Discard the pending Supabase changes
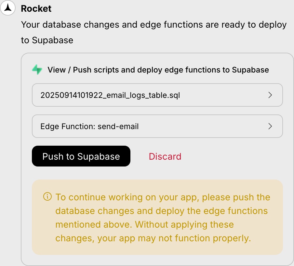 (165, 156)
